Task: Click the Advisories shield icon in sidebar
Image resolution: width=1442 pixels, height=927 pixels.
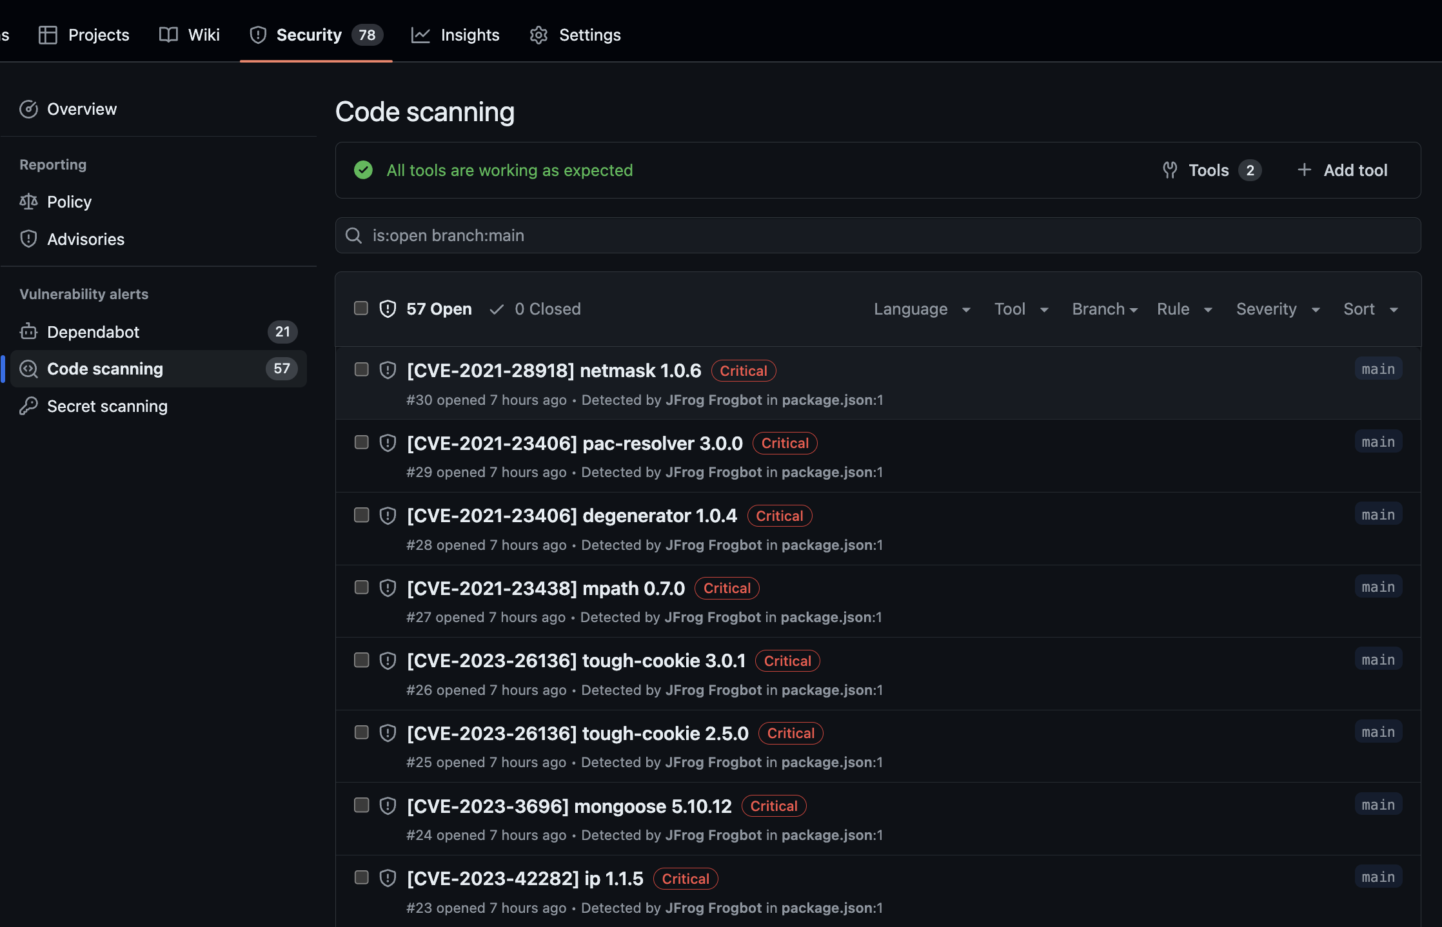Action: [28, 239]
